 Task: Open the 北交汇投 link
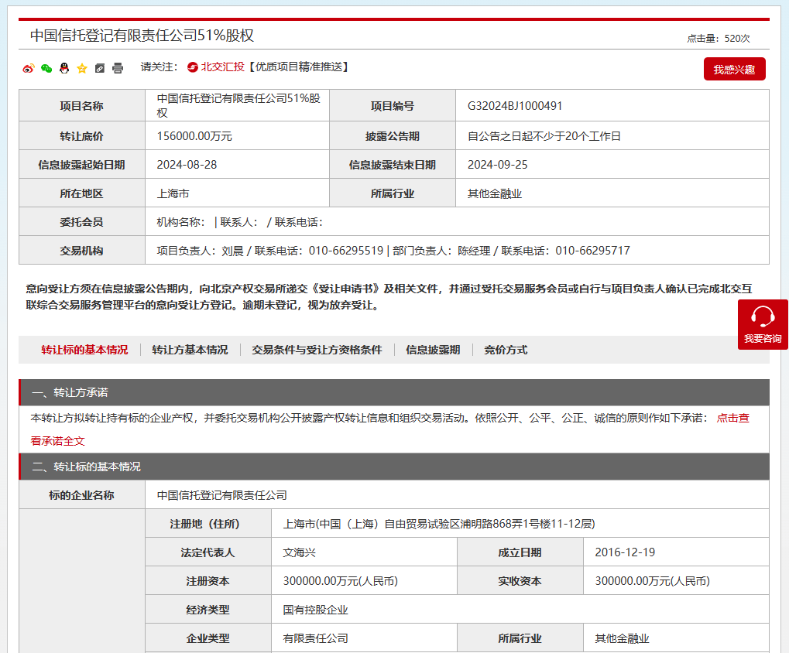222,67
